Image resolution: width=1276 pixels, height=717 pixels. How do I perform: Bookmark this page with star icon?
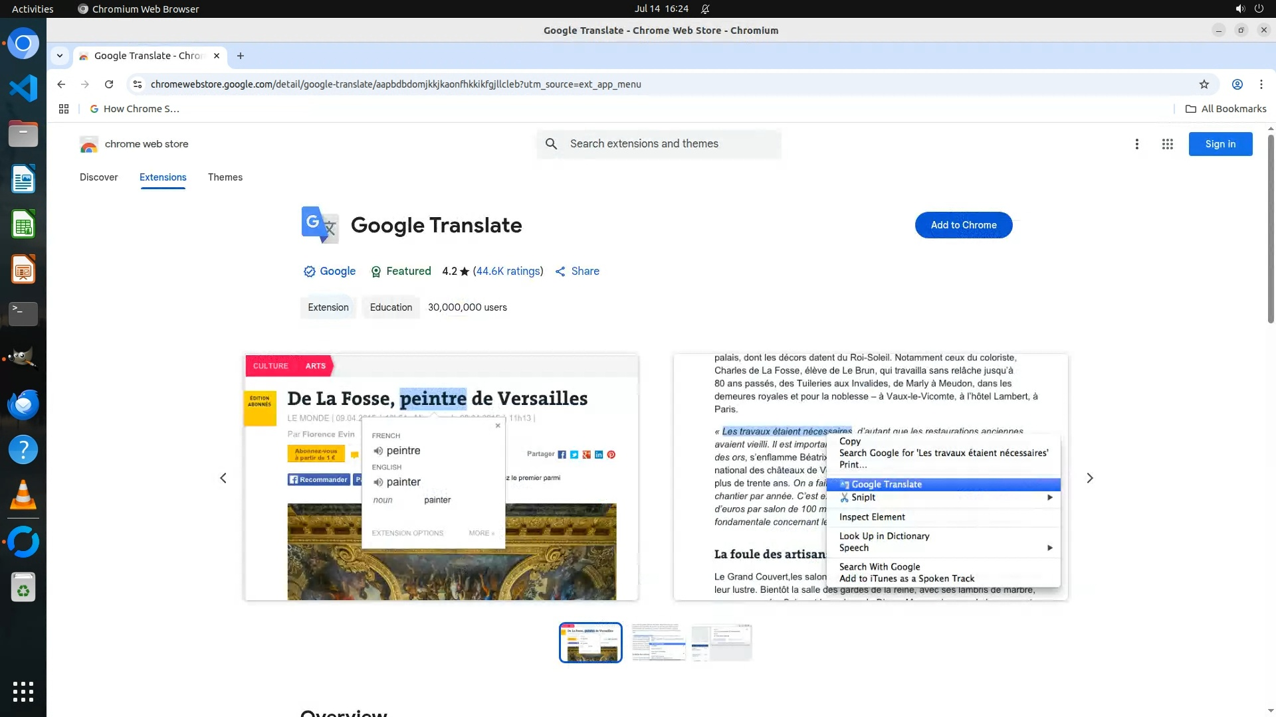pyautogui.click(x=1204, y=84)
